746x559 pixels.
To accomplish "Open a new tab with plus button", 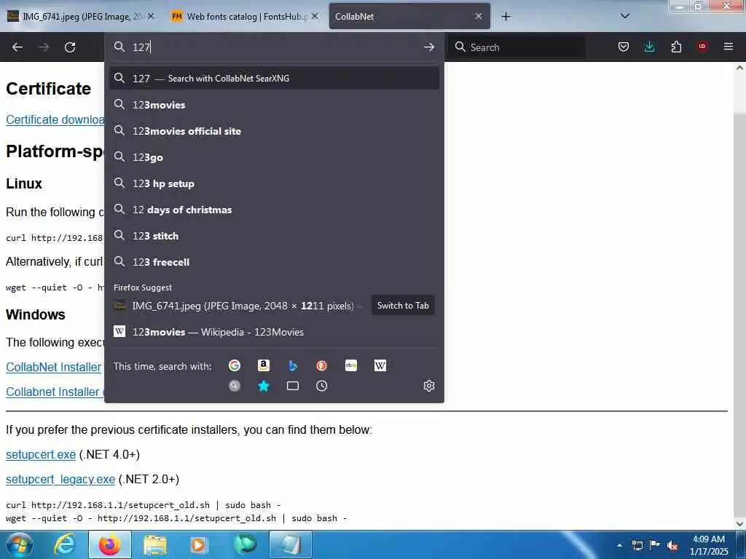I will pos(506,17).
